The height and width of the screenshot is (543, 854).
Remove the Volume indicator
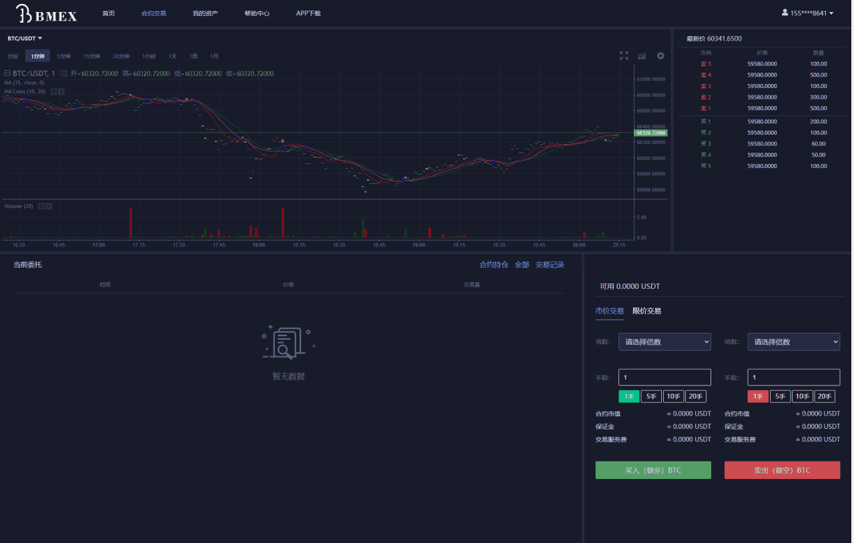pyautogui.click(x=49, y=206)
